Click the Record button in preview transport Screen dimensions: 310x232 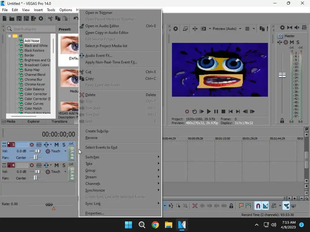click(187, 111)
